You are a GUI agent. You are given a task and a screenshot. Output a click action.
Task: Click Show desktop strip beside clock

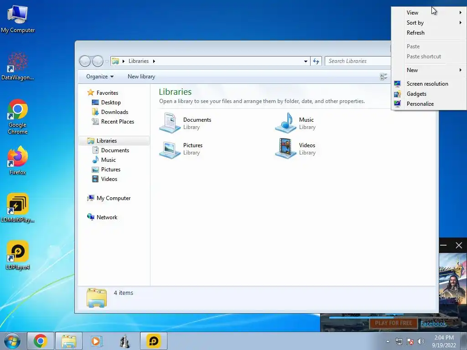tap(464, 341)
